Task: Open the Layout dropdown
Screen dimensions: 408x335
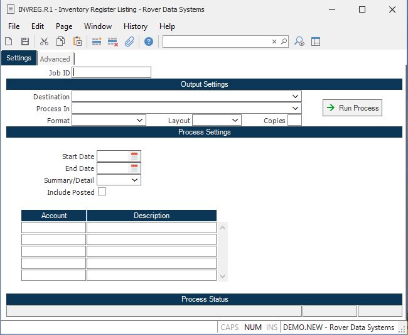Action: point(235,120)
